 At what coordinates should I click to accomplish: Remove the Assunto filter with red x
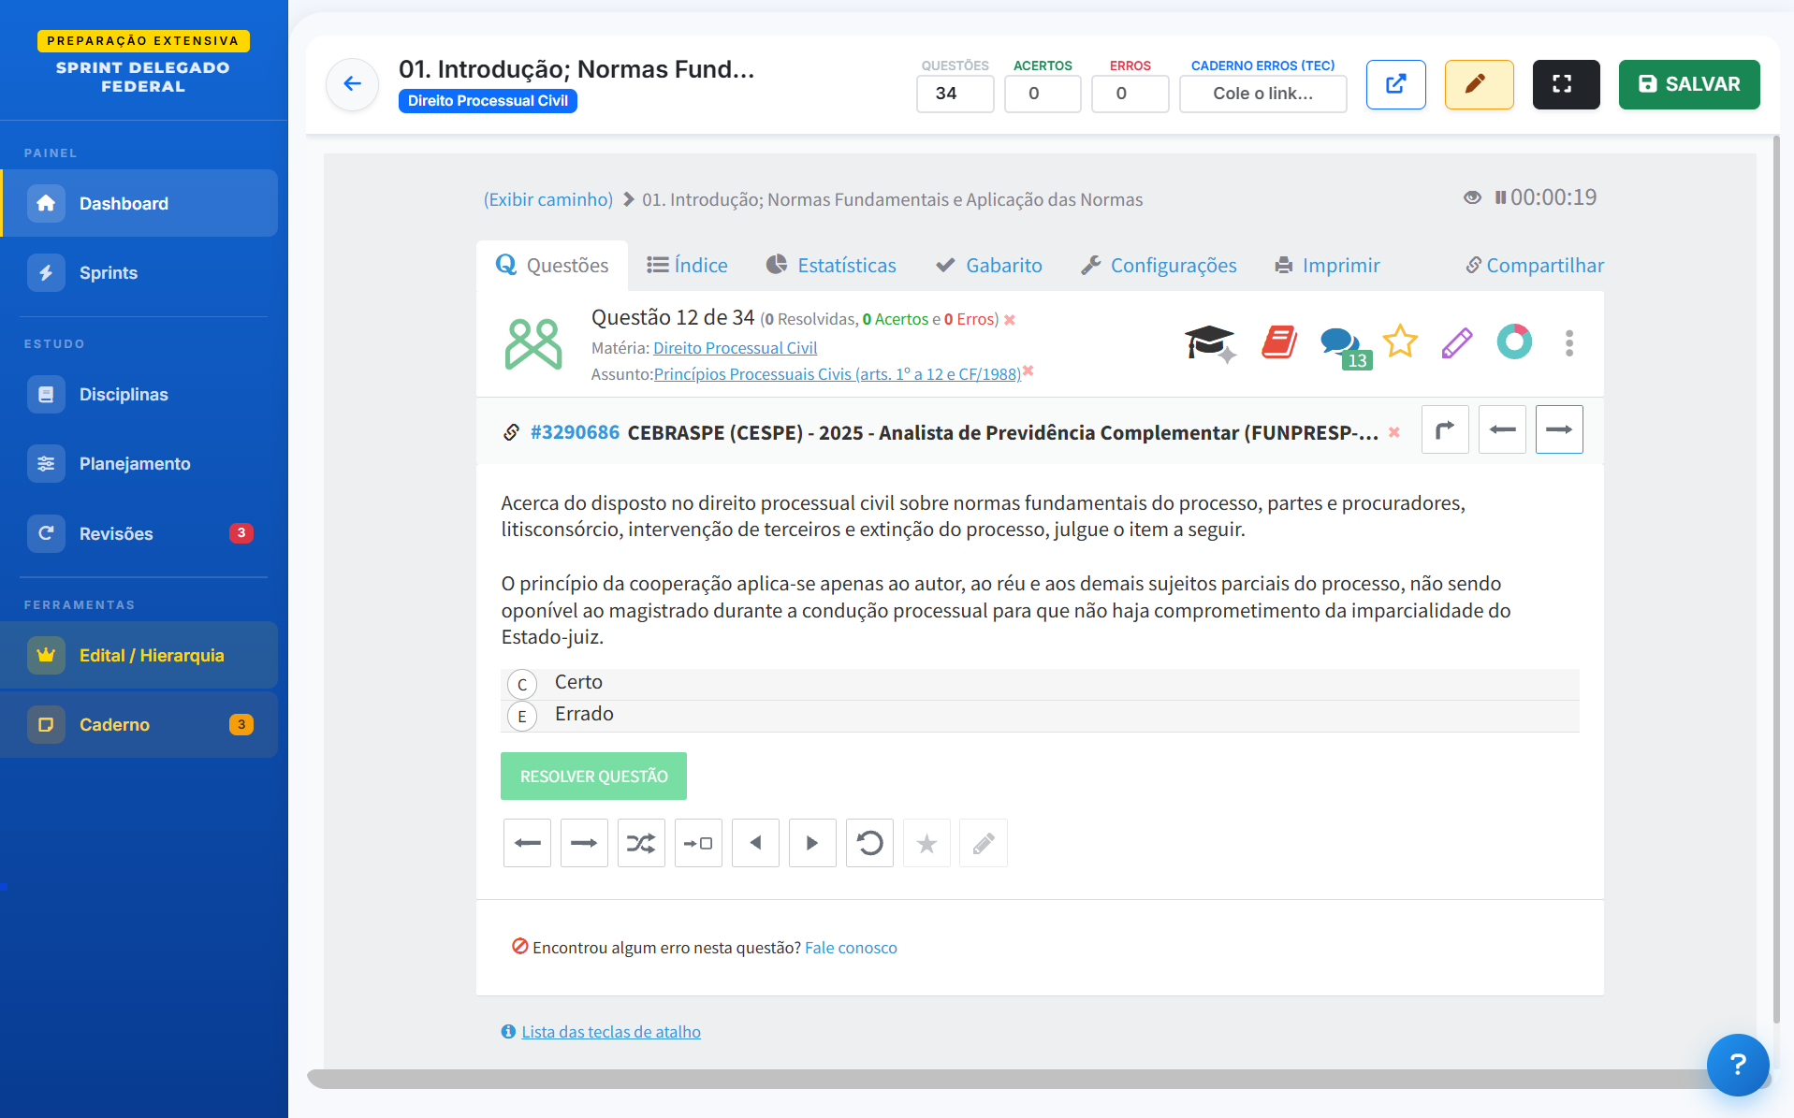[x=1028, y=370]
